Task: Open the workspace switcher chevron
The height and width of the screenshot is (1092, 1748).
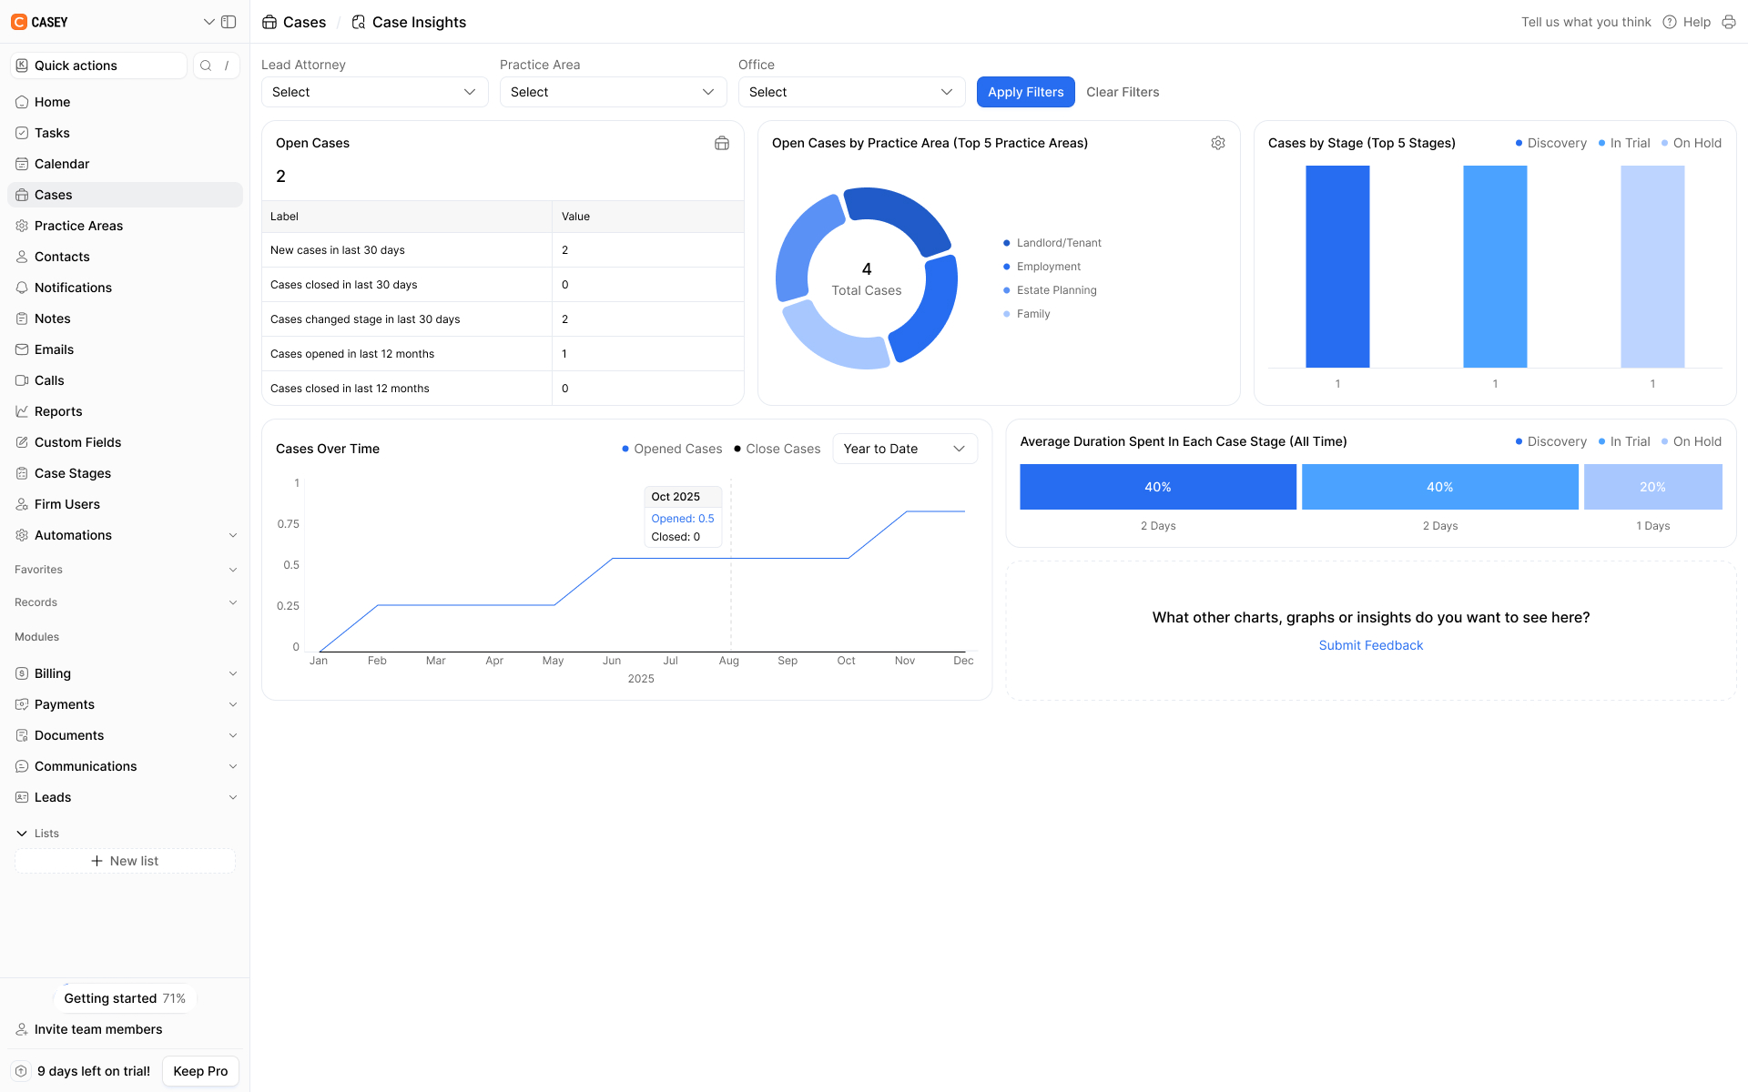Action: (208, 22)
